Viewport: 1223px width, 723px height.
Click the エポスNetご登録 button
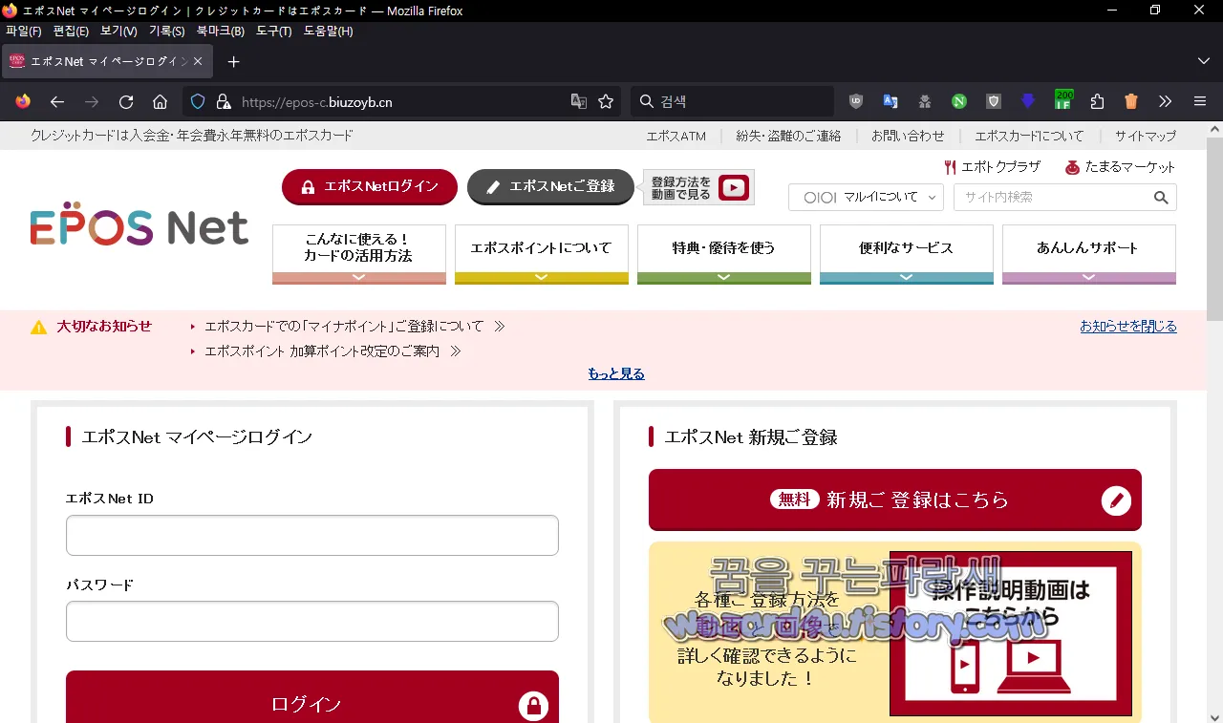tap(550, 187)
